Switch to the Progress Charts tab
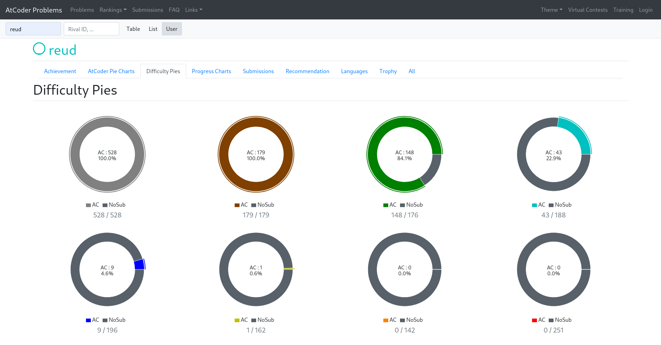This screenshot has width=661, height=345. pos(211,71)
